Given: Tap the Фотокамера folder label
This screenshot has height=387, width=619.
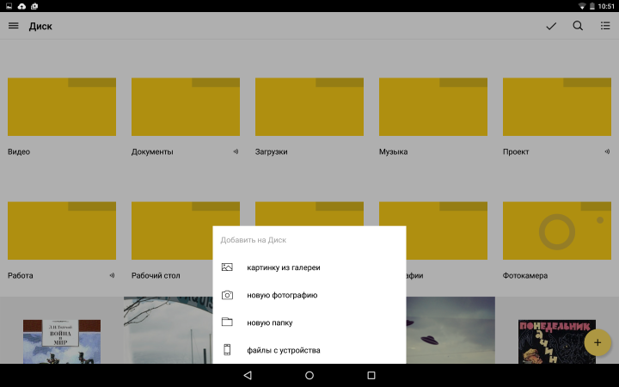Looking at the screenshot, I should pos(525,275).
